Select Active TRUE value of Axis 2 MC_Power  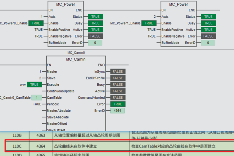pos(209,30)
